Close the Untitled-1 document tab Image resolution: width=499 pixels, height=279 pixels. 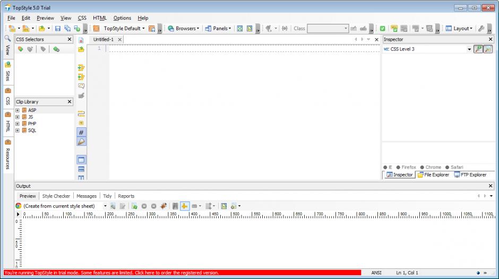[119, 40]
